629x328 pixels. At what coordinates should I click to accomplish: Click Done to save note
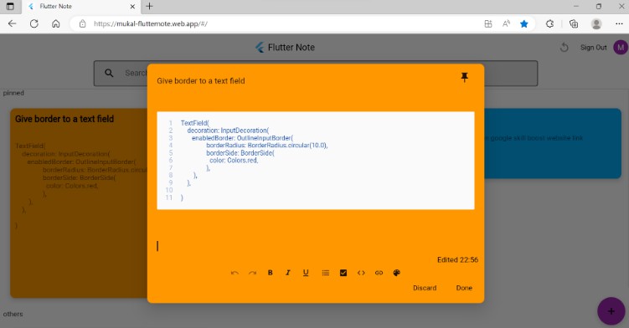pyautogui.click(x=464, y=288)
